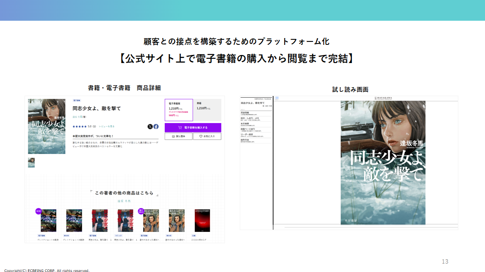Open 本文検索 in the reader side menu
The width and height of the screenshot is (485, 272).
pos(256,124)
